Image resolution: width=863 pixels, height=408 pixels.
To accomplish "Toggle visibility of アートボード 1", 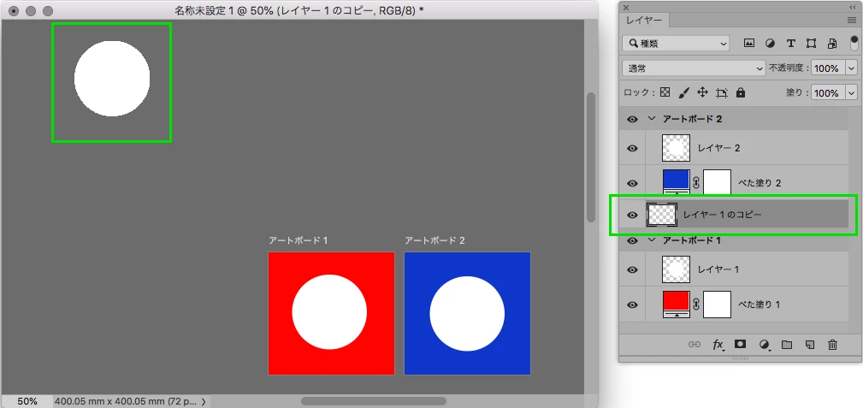I will pos(632,240).
